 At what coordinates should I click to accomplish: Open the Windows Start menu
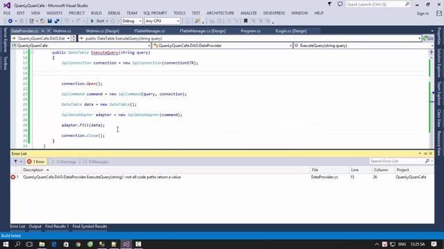pyautogui.click(x=6, y=244)
